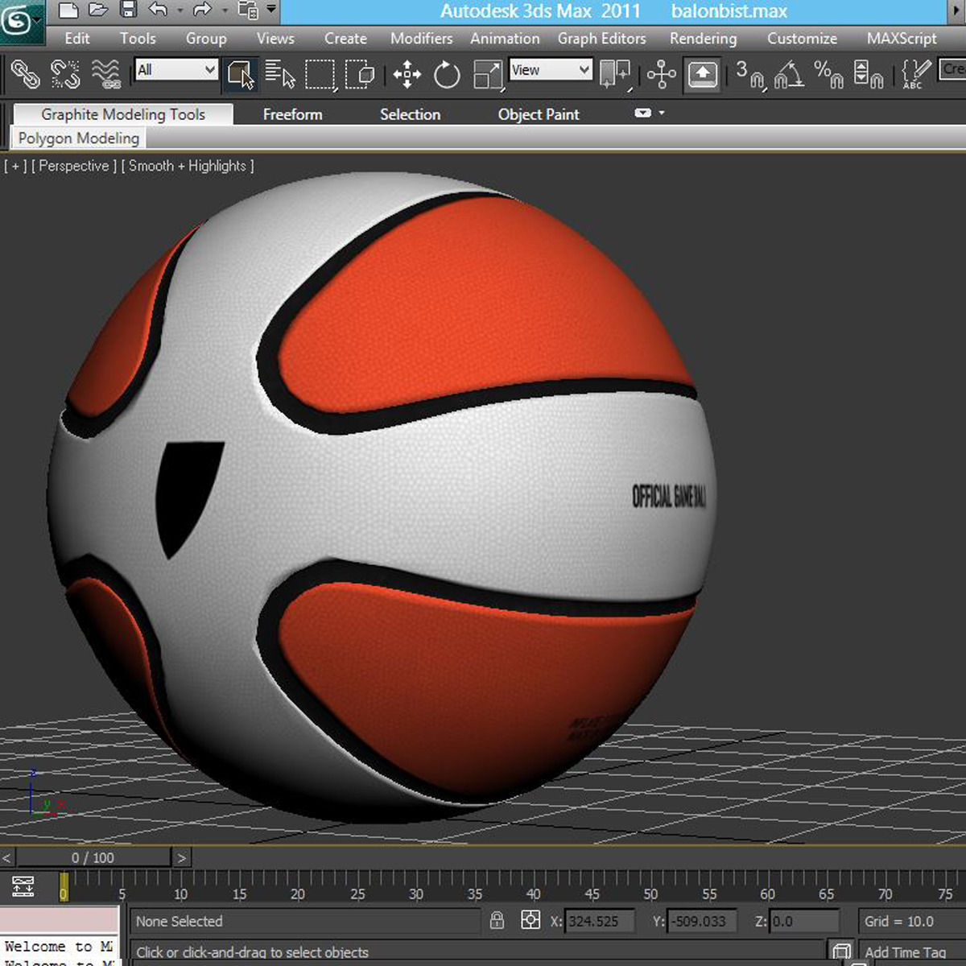
Task: Toggle the Spinner Snap button
Action: (x=869, y=75)
